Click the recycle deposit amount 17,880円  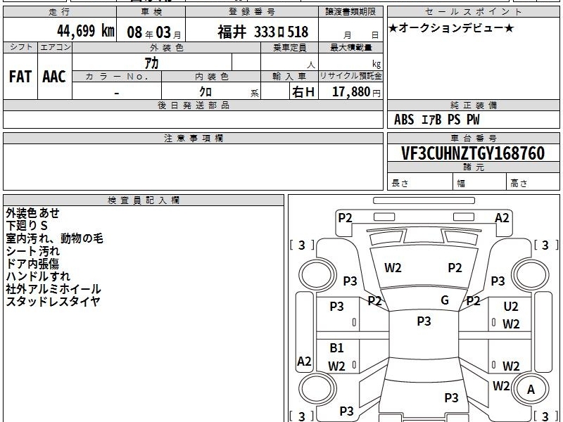356,92
